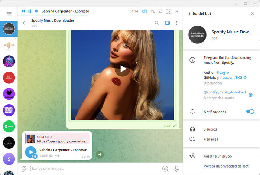Skip to previous track in player bar
260x175 pixels.
tap(23, 11)
